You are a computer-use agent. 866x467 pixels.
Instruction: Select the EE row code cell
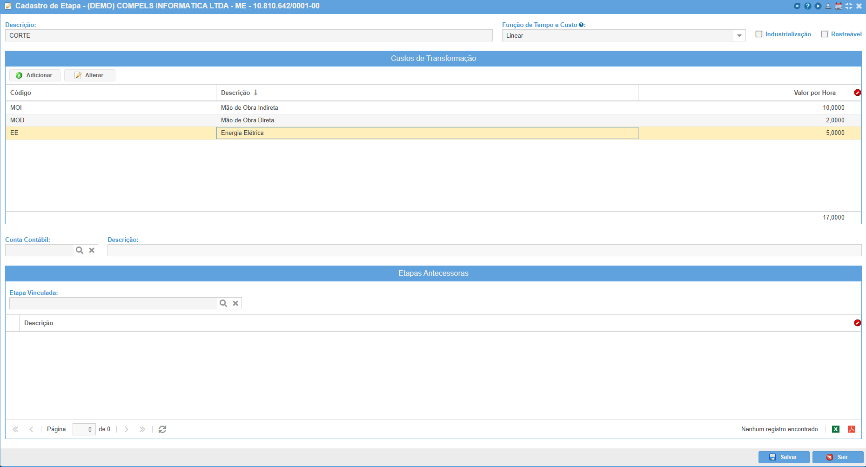tap(111, 133)
